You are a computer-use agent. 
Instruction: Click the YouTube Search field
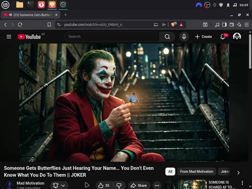pos(112,37)
